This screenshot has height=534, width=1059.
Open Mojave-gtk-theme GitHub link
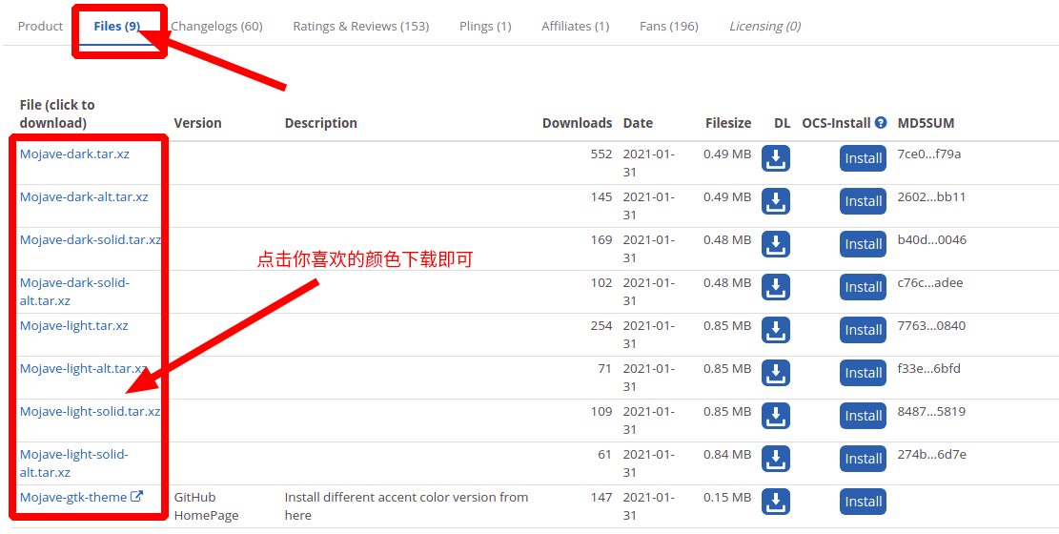pyautogui.click(x=73, y=498)
